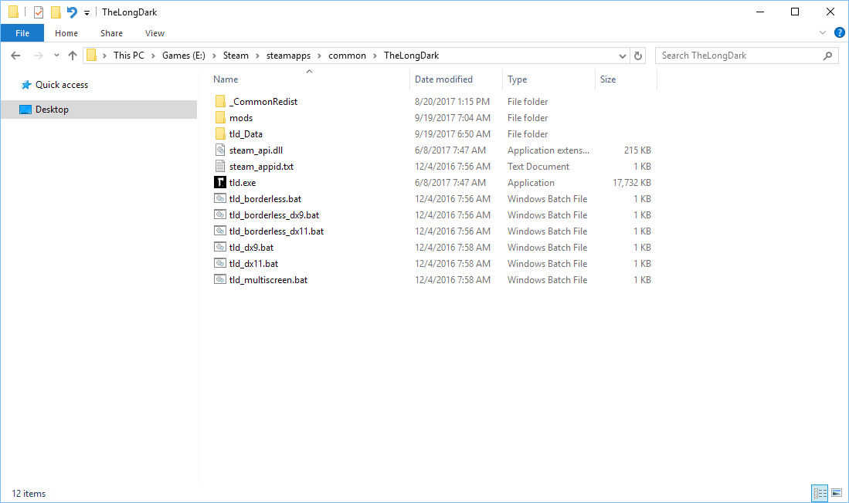Image resolution: width=849 pixels, height=503 pixels.
Task: Switch to Details view in status bar
Action: pos(820,493)
